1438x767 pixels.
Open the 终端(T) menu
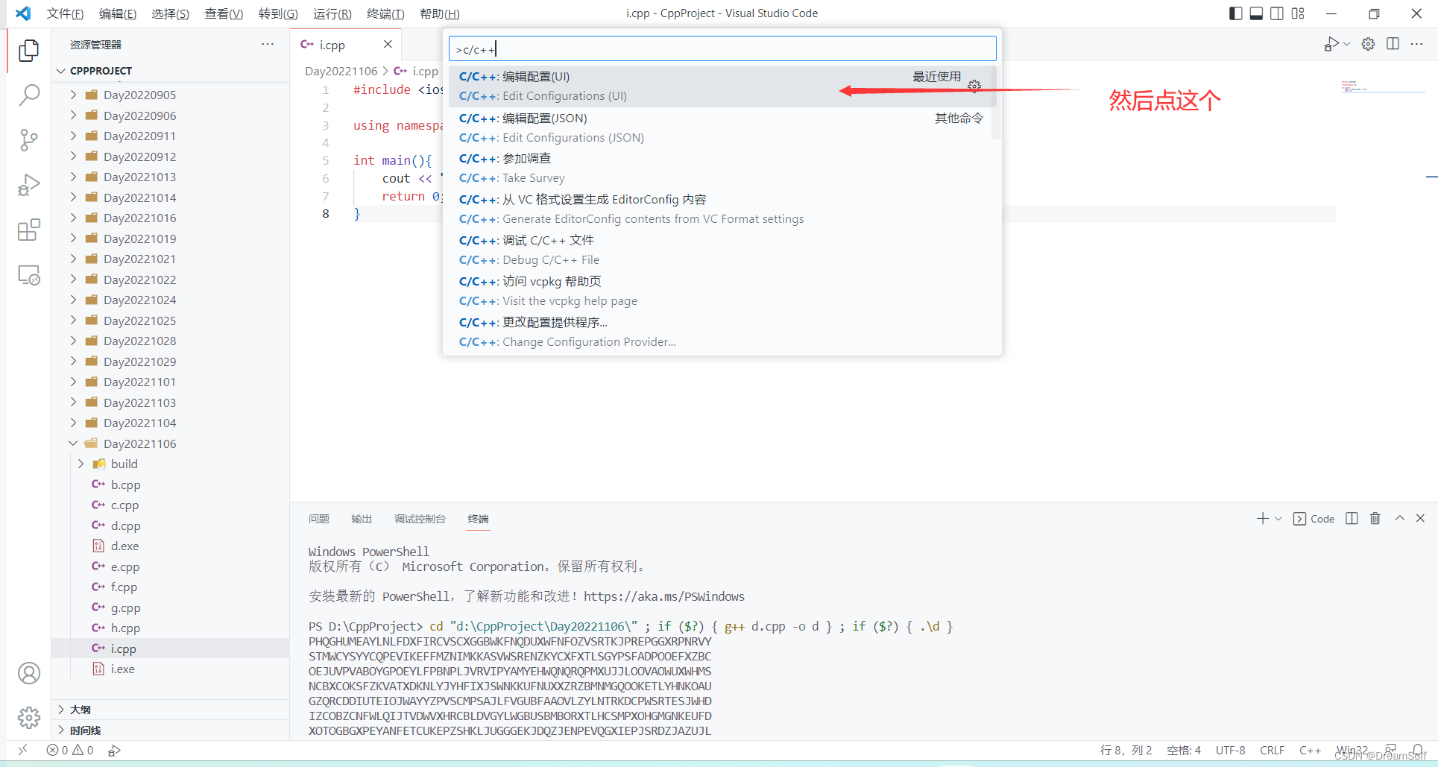385,13
